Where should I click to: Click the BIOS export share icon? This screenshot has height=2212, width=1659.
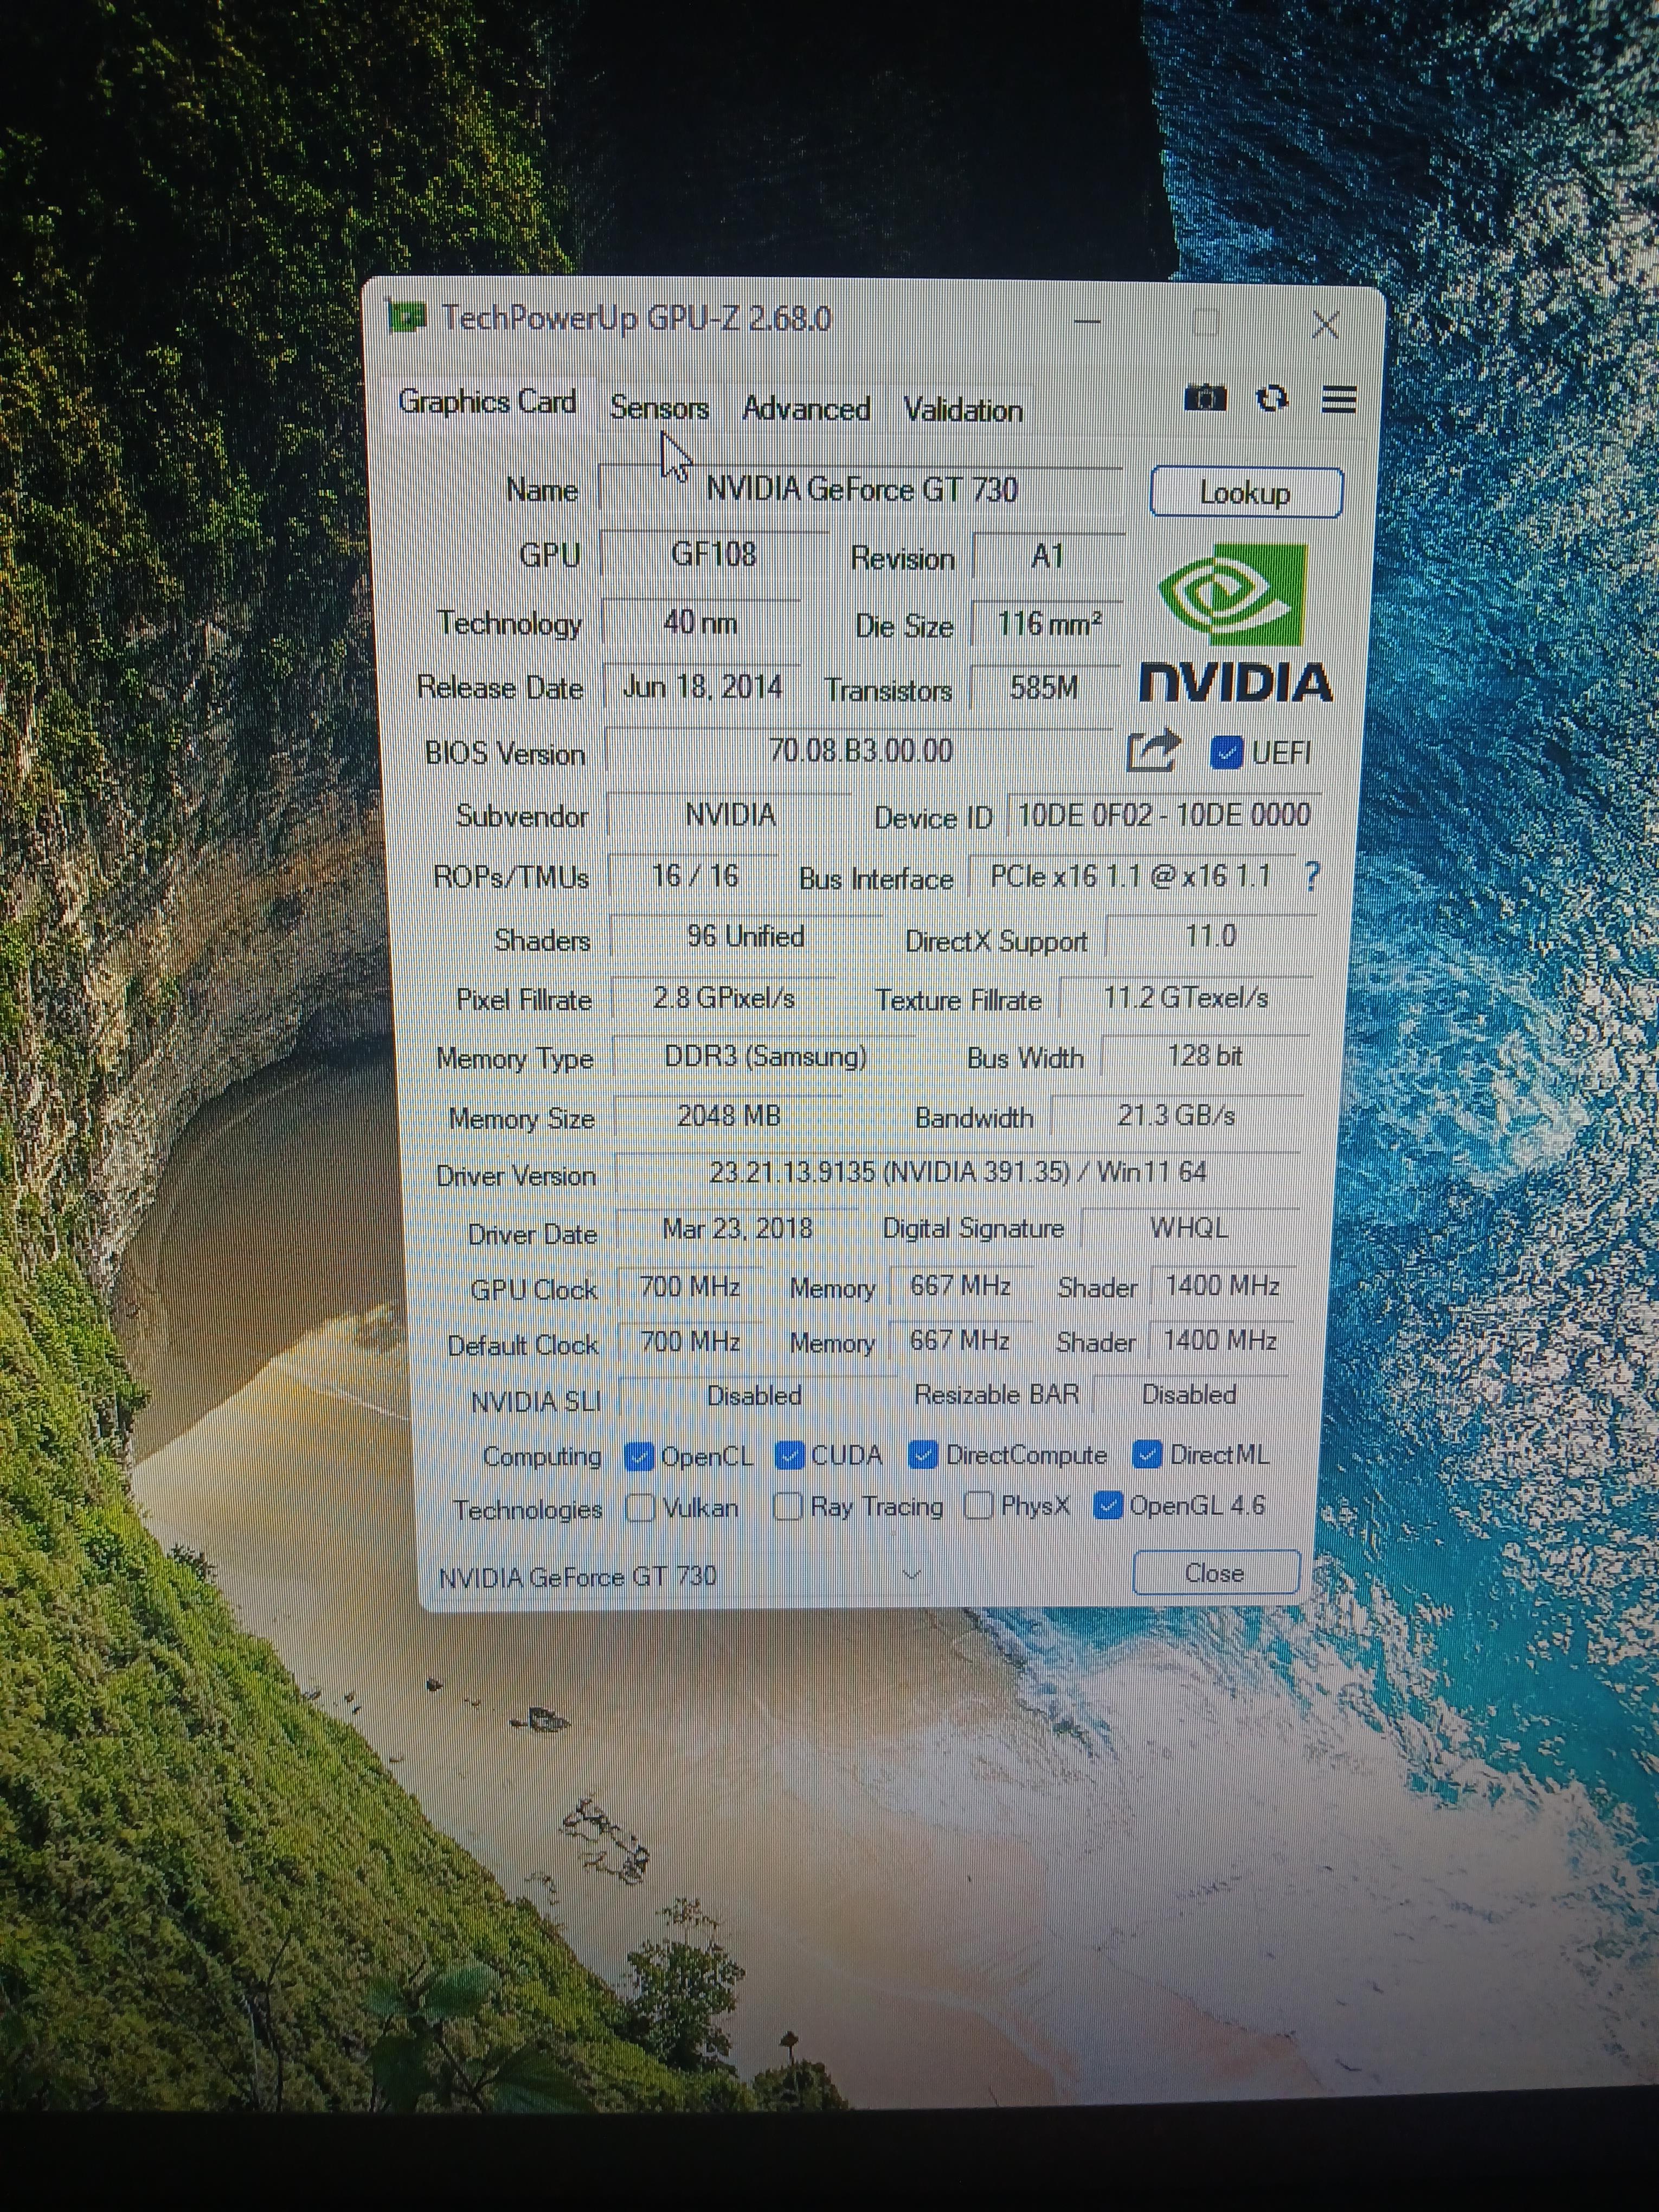click(1153, 751)
